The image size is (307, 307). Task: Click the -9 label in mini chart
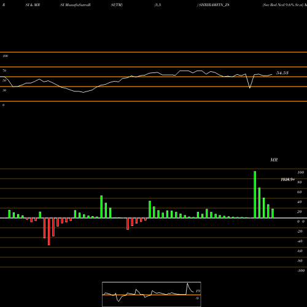(197, 298)
